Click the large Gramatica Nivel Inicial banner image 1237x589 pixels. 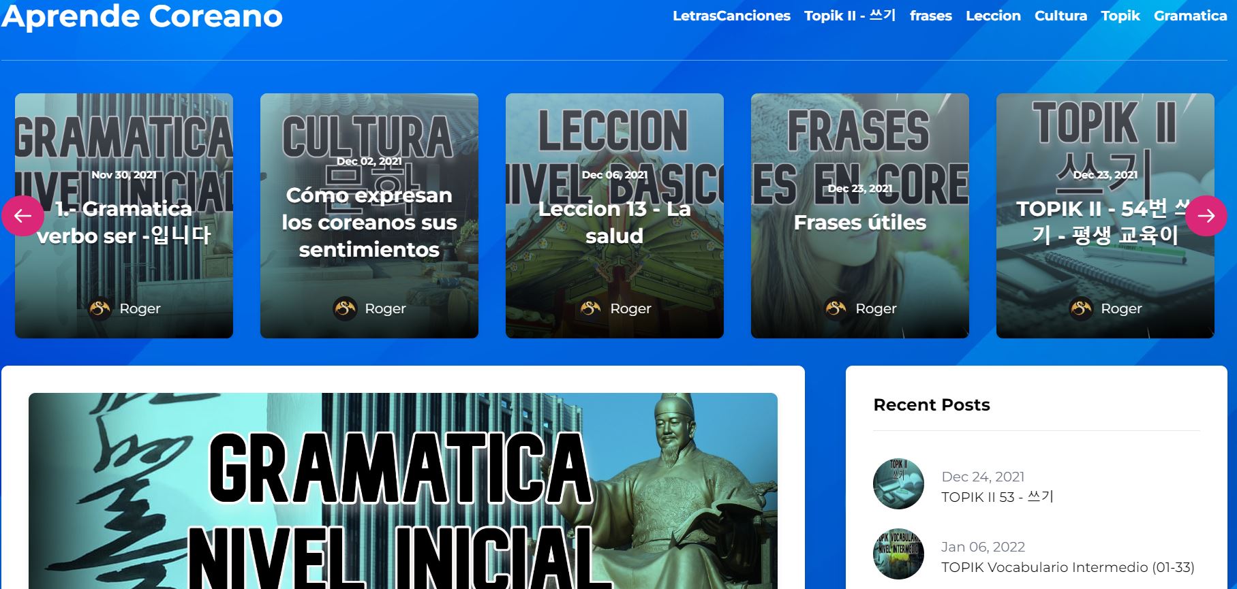403,491
